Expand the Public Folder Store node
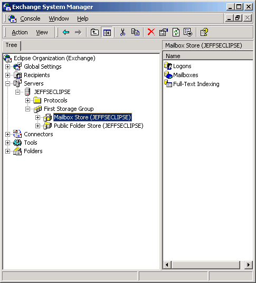The width and height of the screenshot is (256, 283). (37, 126)
